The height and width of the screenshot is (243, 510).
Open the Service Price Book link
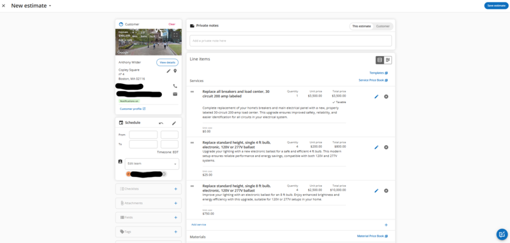pyautogui.click(x=373, y=80)
